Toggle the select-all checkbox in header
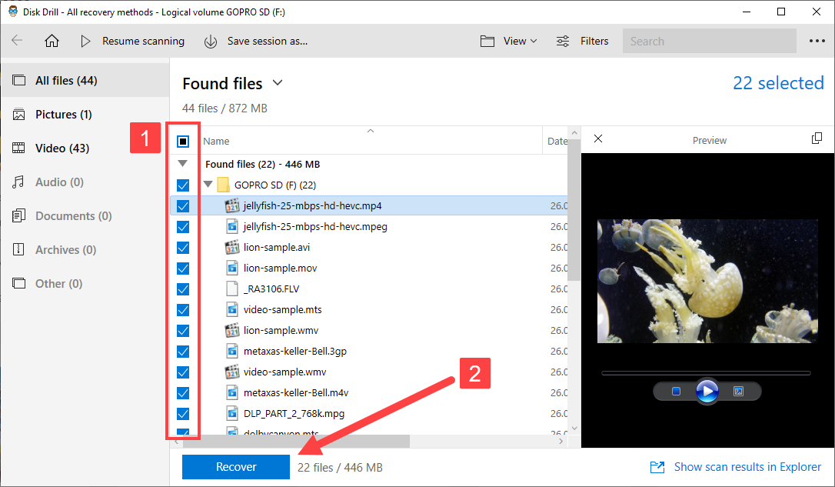 (x=183, y=142)
